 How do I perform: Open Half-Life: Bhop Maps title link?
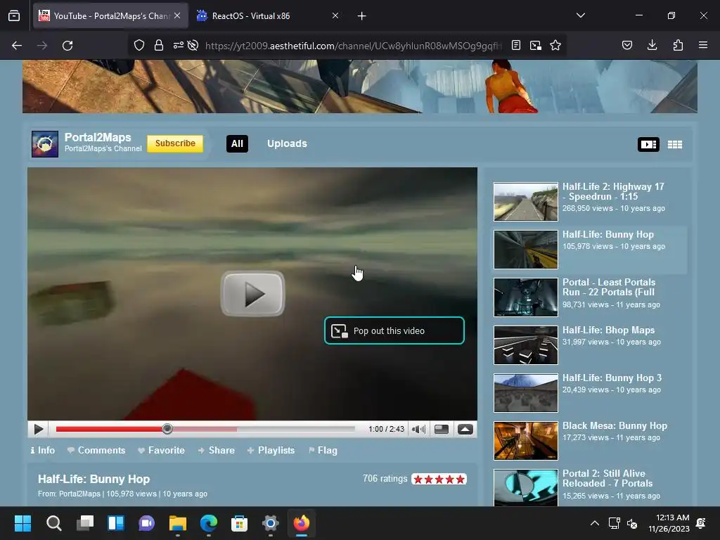coord(608,330)
